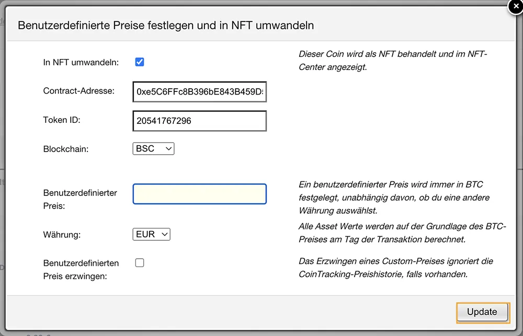The image size is (523, 336).
Task: Click the Update button
Action: 482,312
